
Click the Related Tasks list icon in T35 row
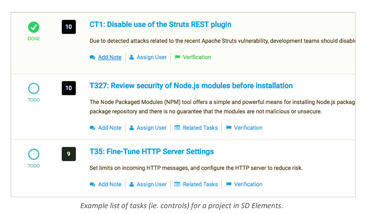point(177,184)
